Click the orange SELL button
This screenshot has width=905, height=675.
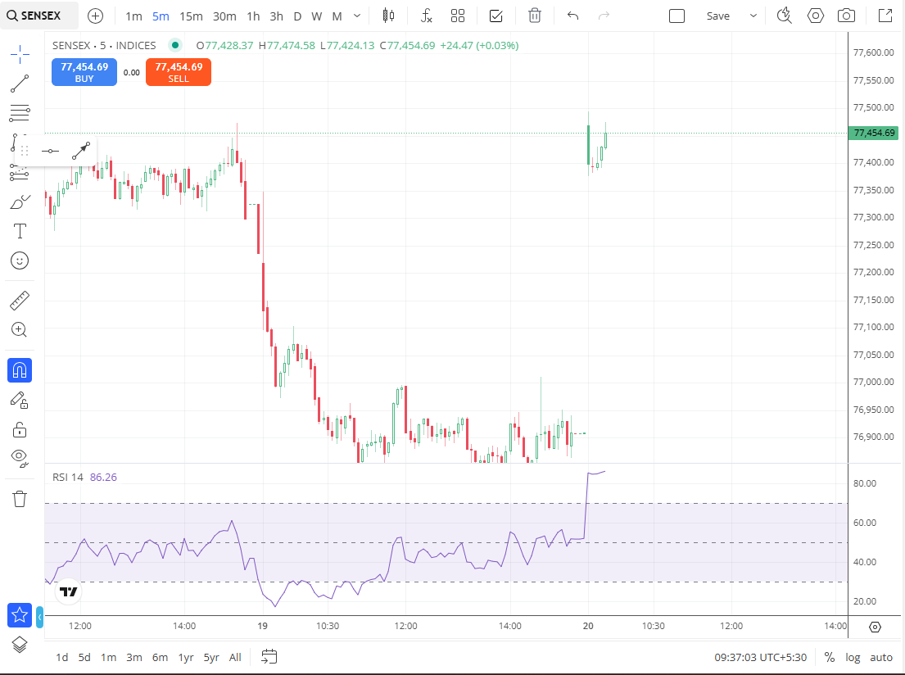179,72
